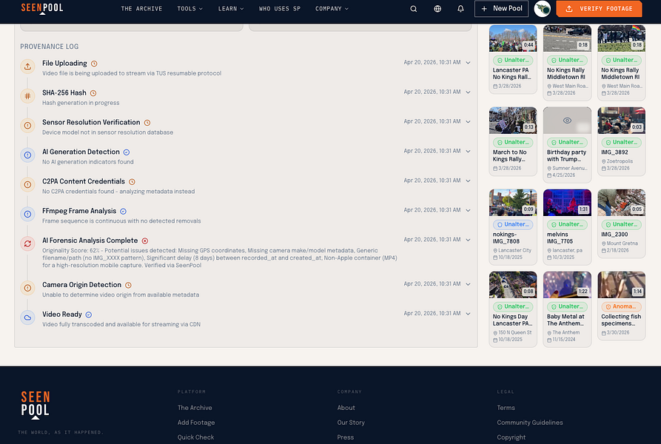Click the Anomaly badge on fish specimens card
Screen dimensions: 661x444
pyautogui.click(x=621, y=306)
